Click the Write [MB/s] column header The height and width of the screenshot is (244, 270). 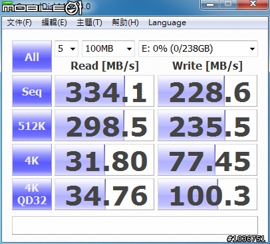coord(207,66)
